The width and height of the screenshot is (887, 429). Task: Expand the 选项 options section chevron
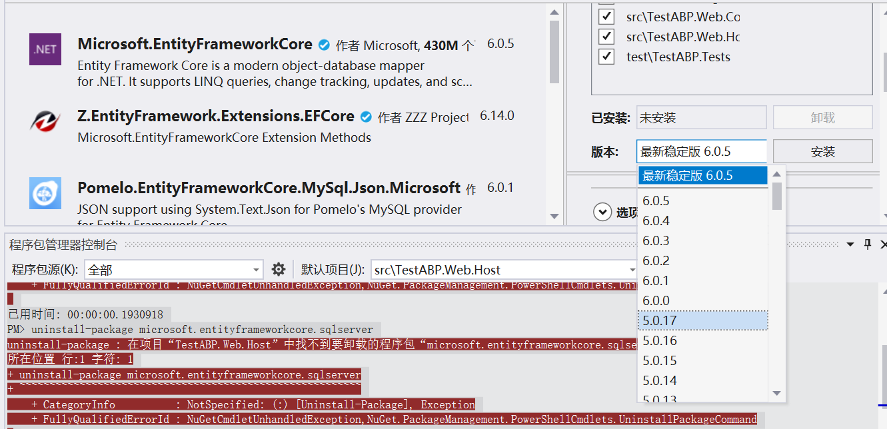(602, 212)
